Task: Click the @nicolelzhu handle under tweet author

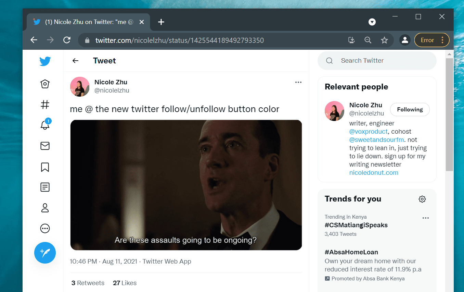Action: coord(112,90)
